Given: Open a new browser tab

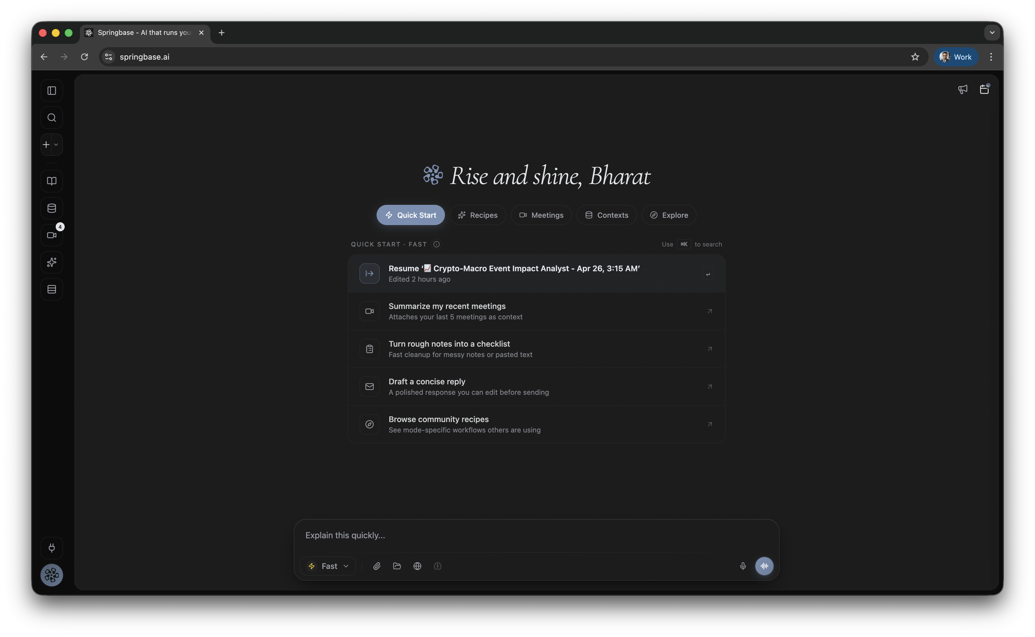Looking at the screenshot, I should [x=222, y=32].
